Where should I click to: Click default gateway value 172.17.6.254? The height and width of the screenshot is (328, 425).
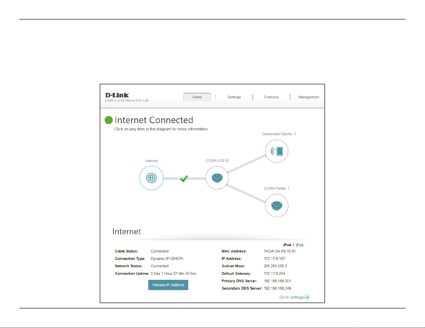274,273
